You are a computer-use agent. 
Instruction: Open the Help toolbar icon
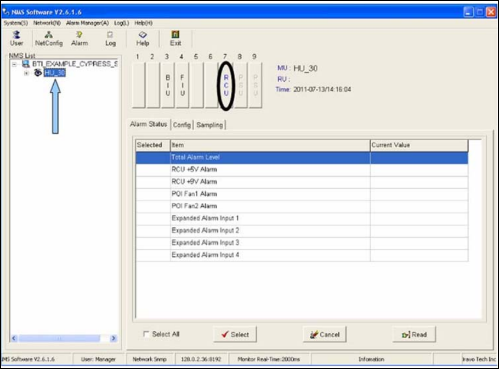click(143, 38)
